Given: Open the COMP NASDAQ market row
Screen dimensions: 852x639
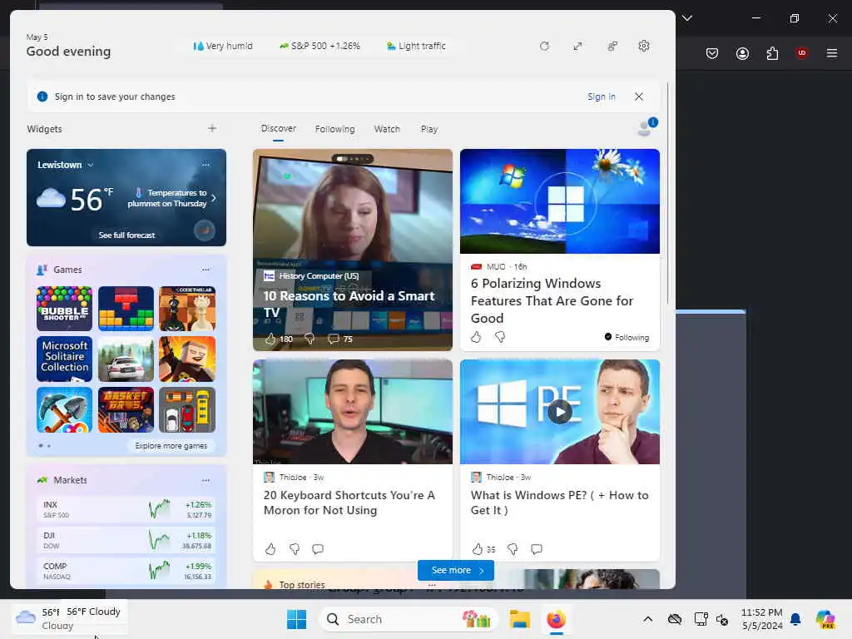Looking at the screenshot, I should point(126,571).
